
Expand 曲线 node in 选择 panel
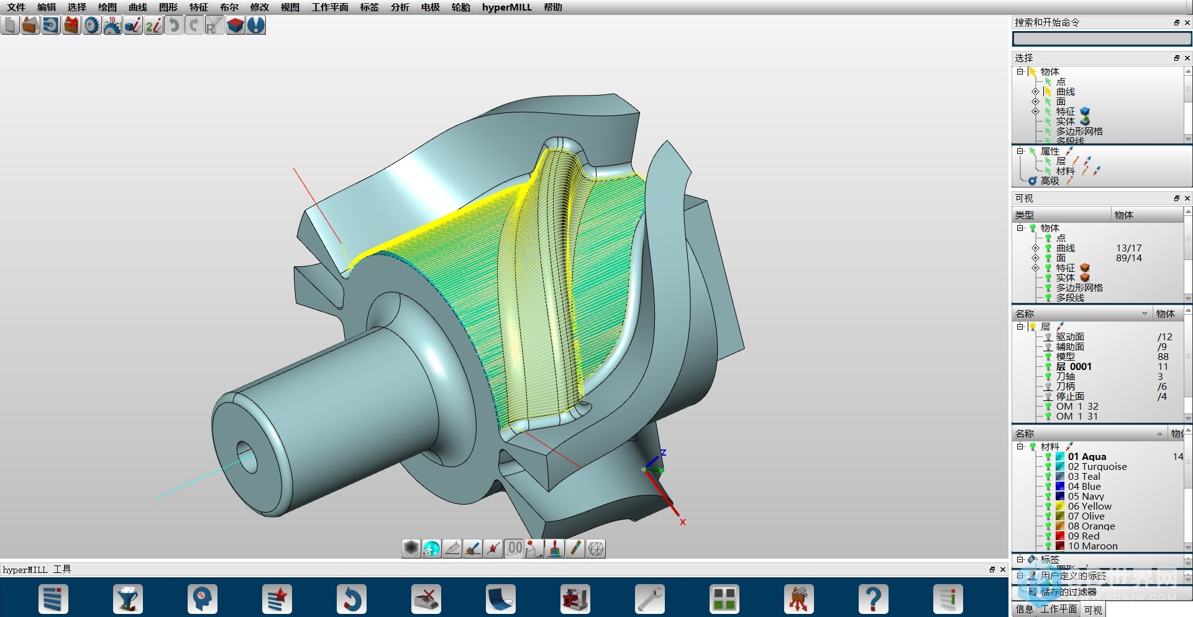tap(1035, 92)
